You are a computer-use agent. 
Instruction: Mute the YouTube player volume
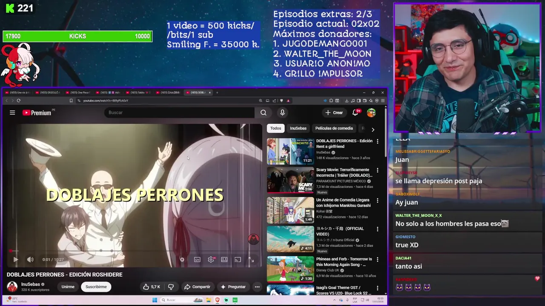[x=30, y=259]
